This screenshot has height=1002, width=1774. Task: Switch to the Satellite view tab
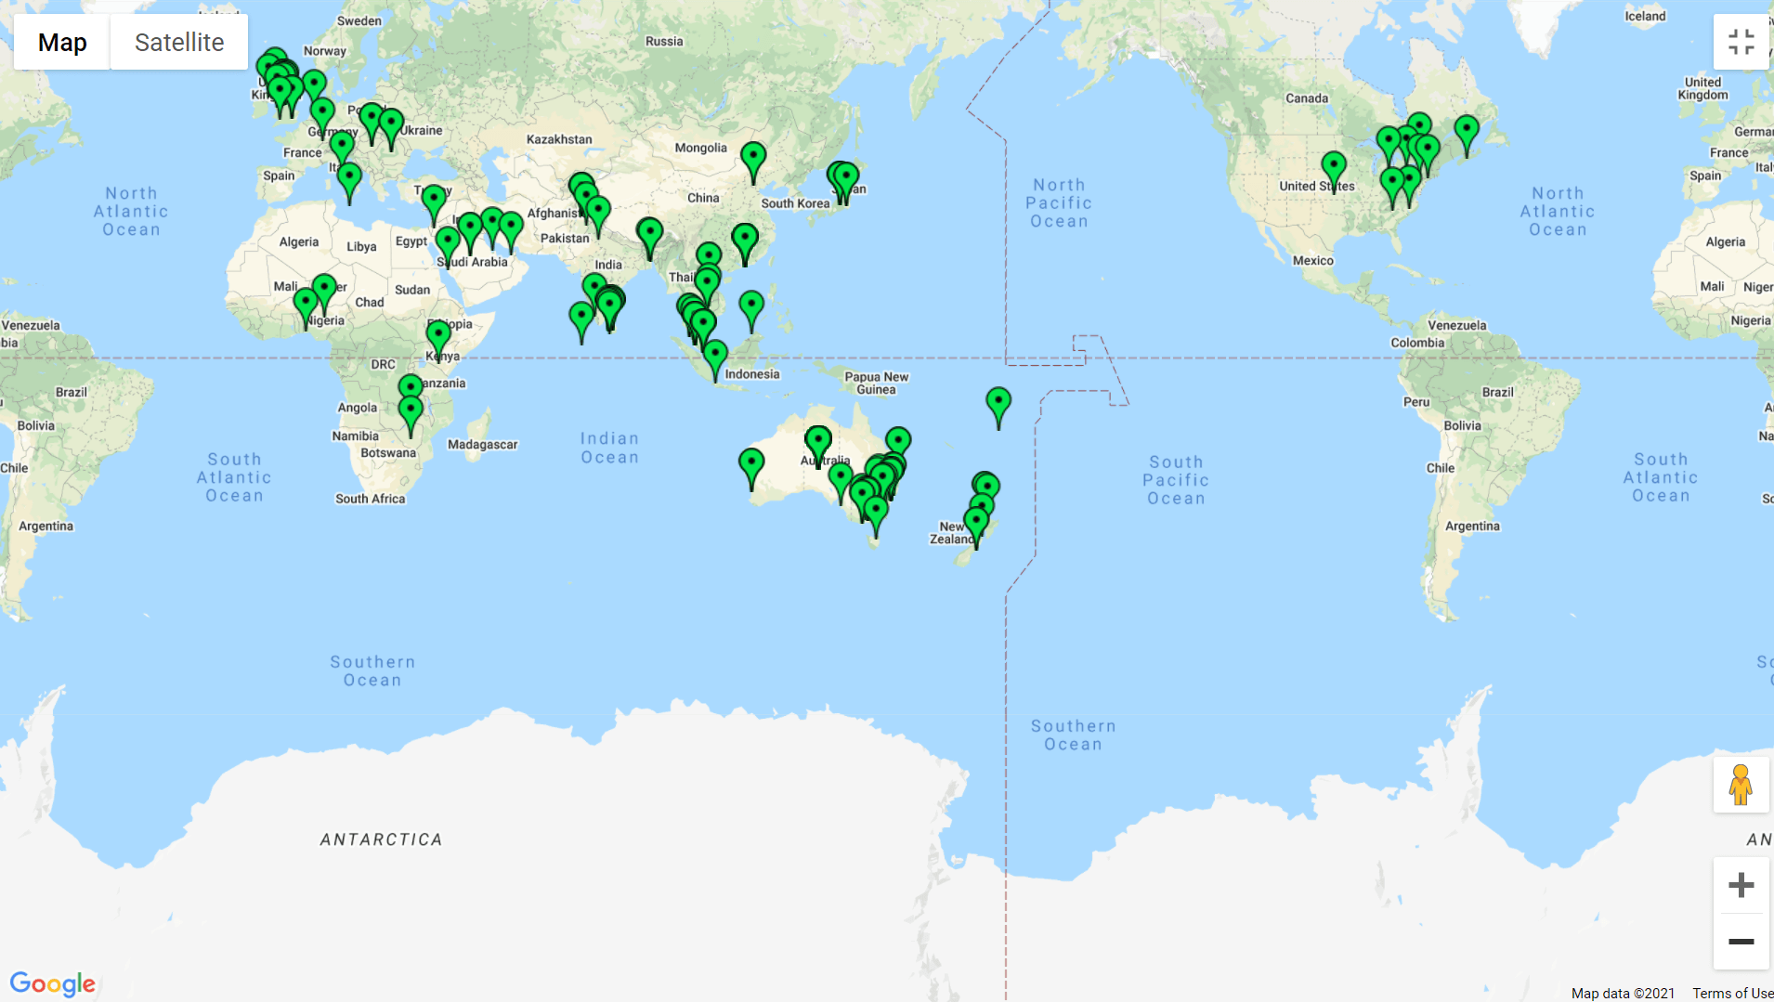178,43
